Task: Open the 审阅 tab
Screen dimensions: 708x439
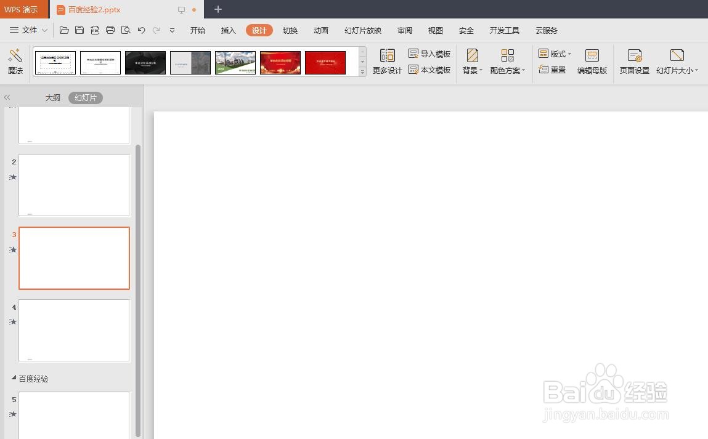Action: (405, 30)
